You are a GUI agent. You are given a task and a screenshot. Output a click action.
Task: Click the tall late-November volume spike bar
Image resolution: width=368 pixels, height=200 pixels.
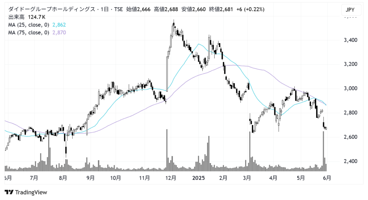[167, 150]
